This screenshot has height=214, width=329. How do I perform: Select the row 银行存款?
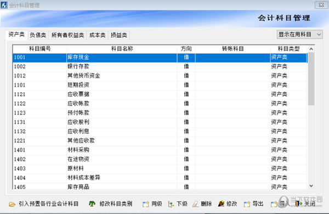[x=160, y=66]
